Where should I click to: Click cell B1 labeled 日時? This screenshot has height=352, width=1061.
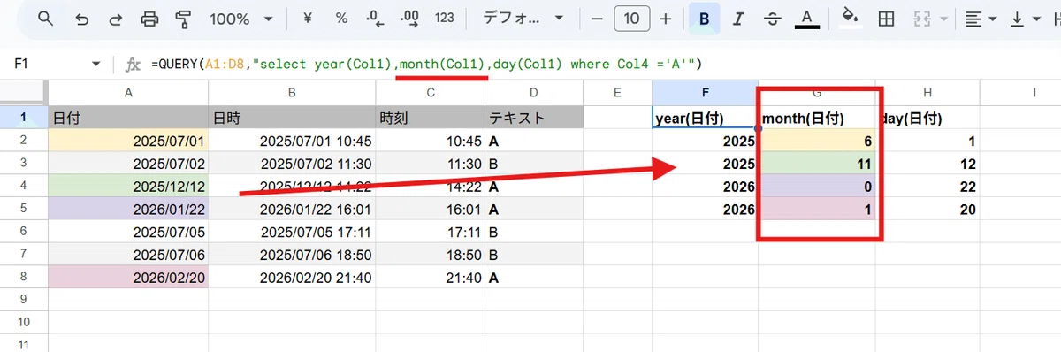[x=291, y=117]
